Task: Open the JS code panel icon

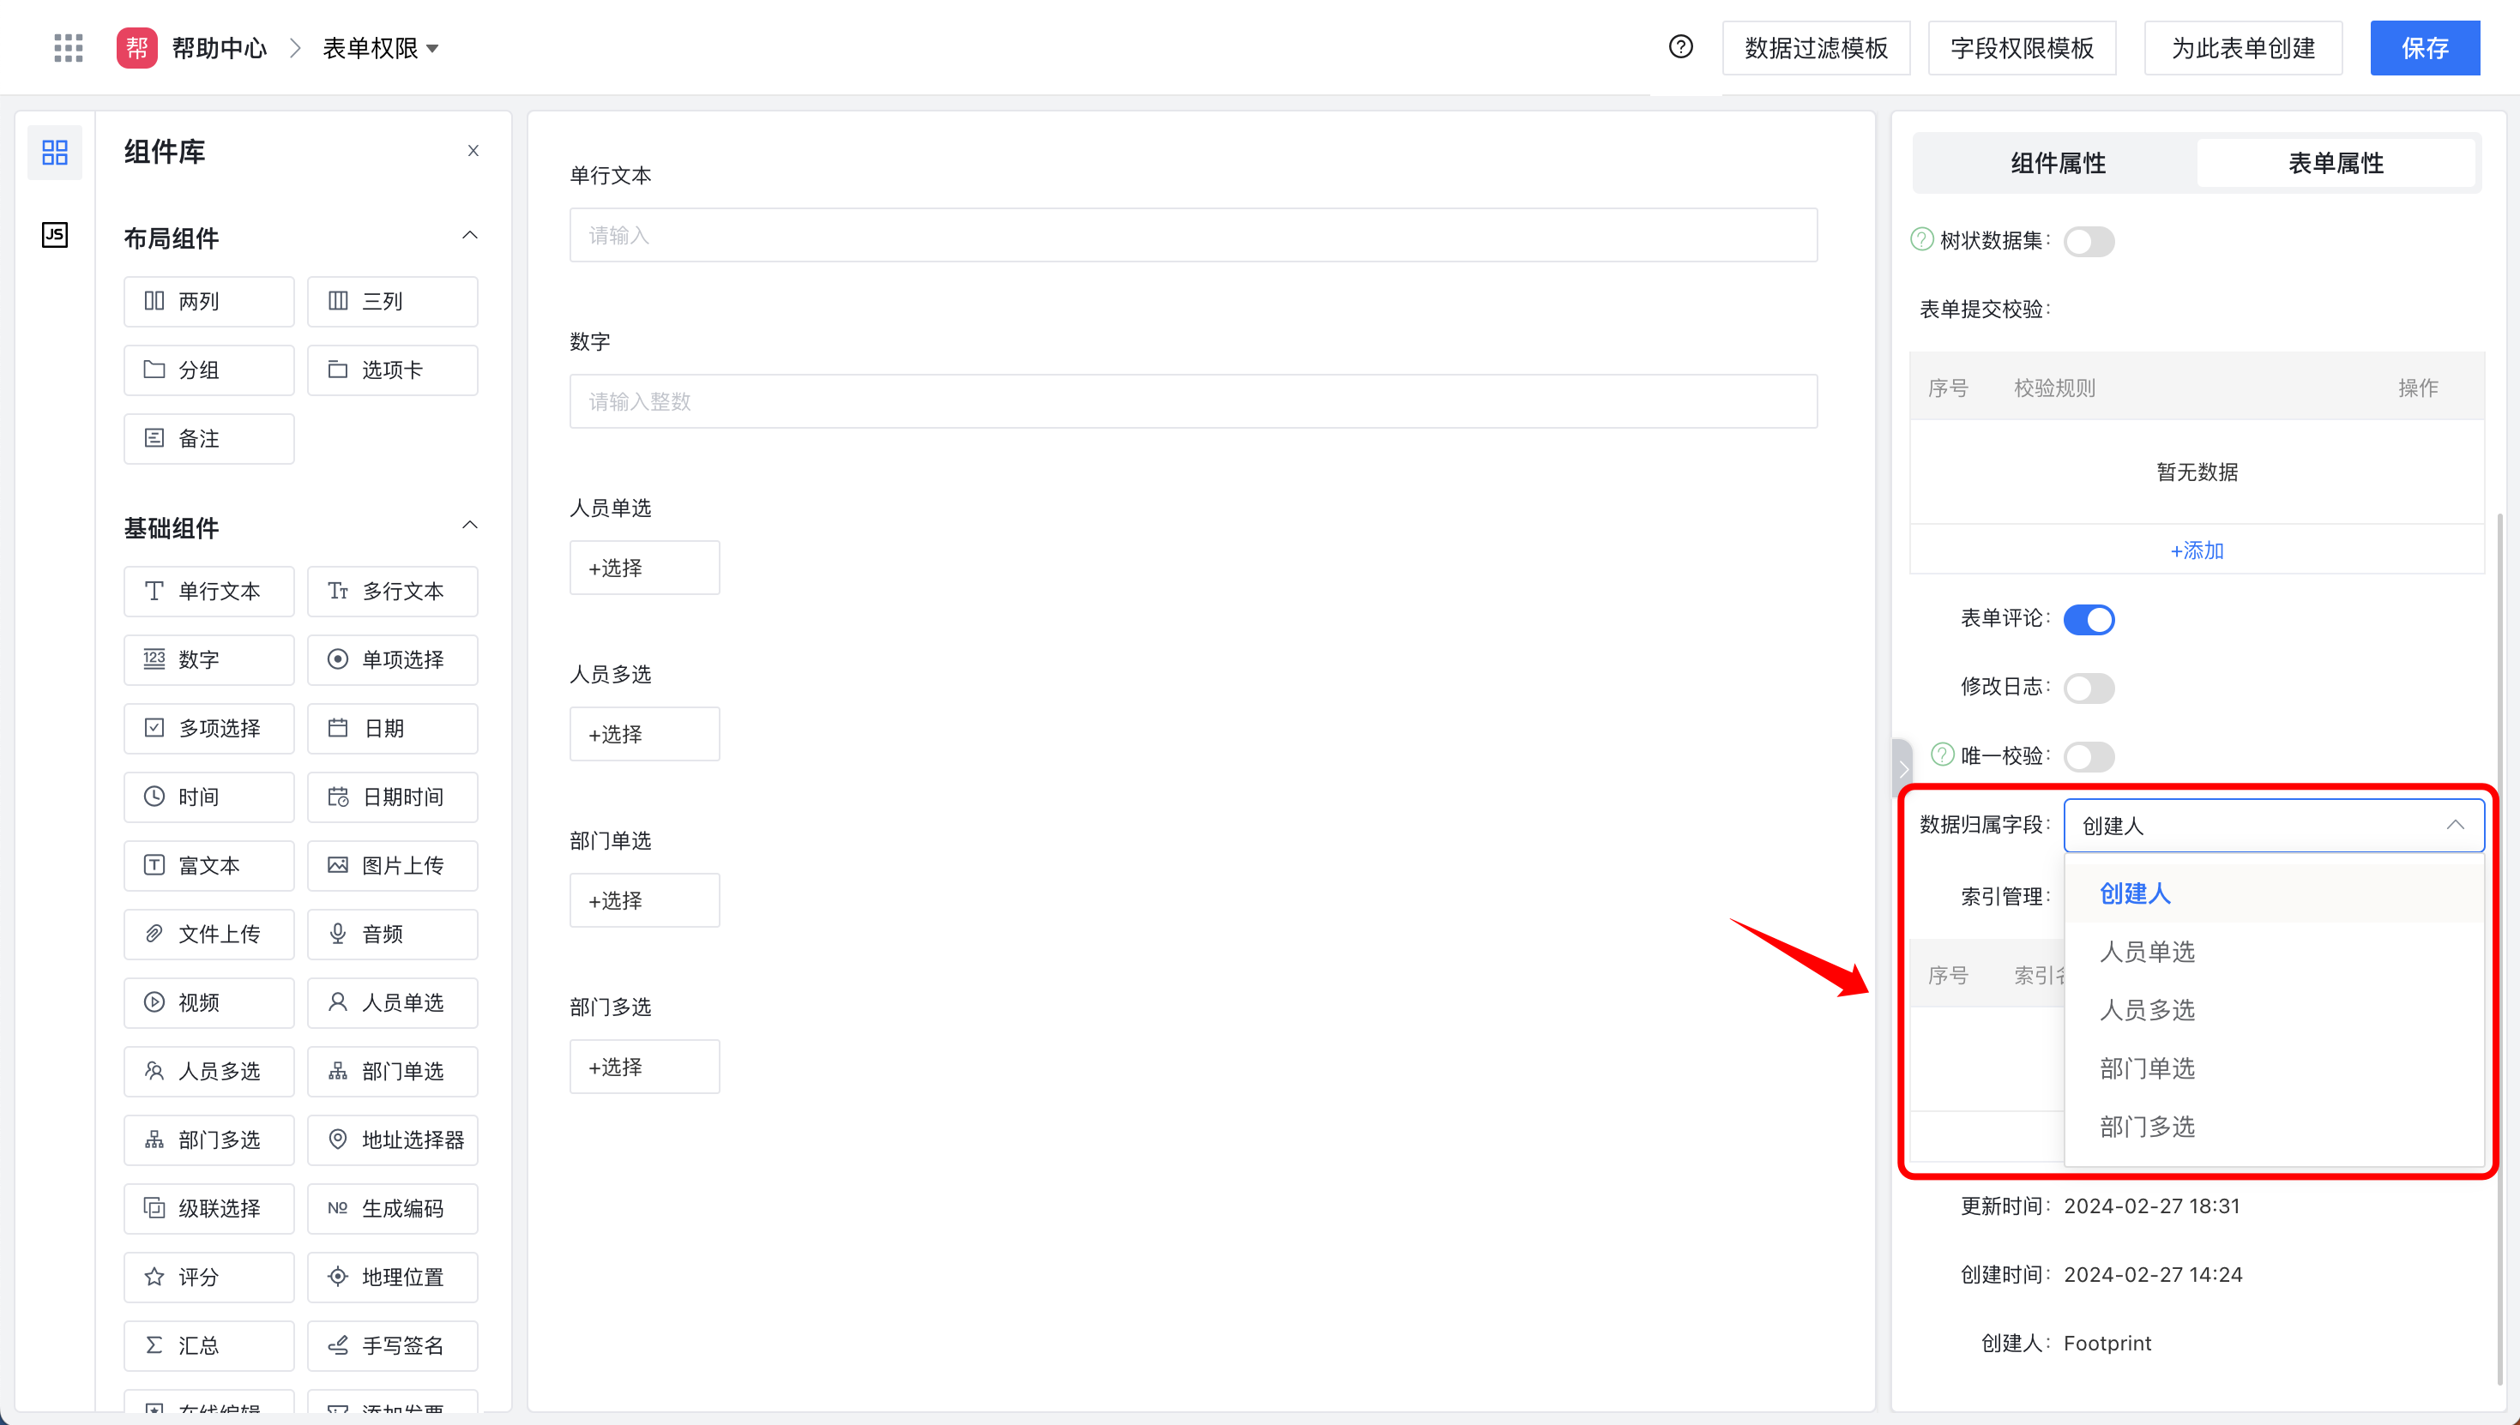Action: 55,234
